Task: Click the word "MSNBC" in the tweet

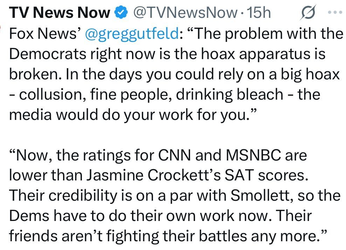Action: tap(251, 155)
